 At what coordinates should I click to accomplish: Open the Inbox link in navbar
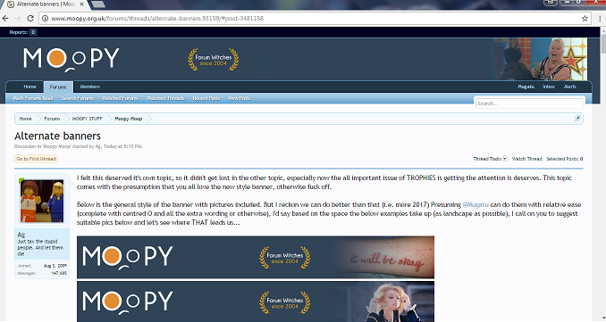tap(549, 87)
